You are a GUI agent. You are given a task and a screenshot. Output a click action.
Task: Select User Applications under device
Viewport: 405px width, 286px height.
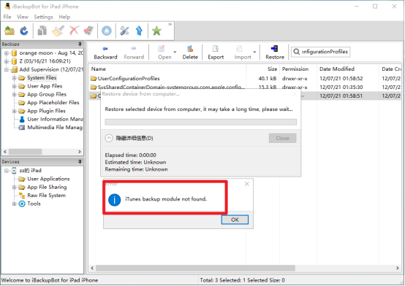tap(48, 179)
